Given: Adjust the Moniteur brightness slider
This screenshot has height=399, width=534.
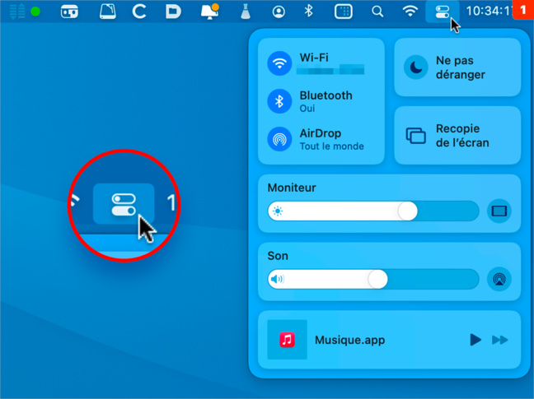Looking at the screenshot, I should pyautogui.click(x=373, y=211).
